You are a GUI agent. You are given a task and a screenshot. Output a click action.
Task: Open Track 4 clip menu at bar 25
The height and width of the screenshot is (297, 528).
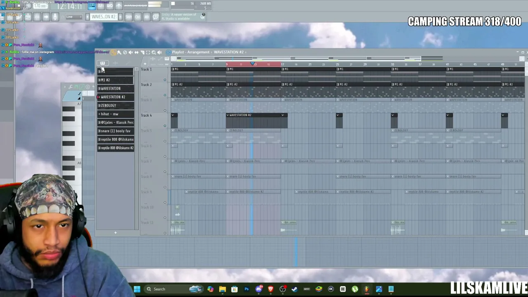click(339, 115)
